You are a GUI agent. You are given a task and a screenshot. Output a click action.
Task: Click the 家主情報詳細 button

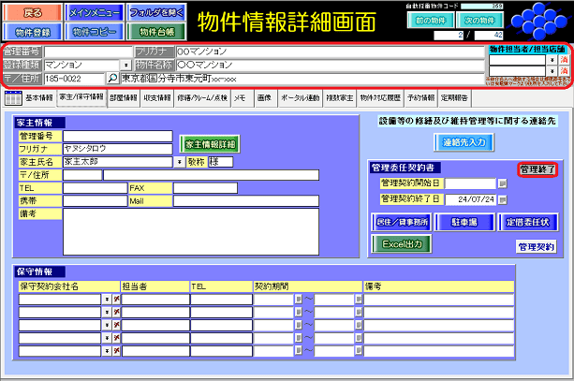point(210,143)
